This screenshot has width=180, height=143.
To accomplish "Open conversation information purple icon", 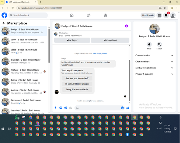I will tap(126, 26).
